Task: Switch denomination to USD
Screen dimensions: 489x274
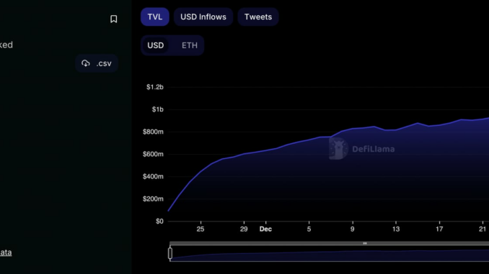Action: [156, 45]
